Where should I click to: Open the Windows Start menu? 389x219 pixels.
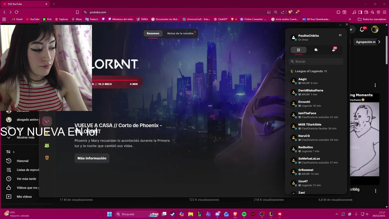109,214
